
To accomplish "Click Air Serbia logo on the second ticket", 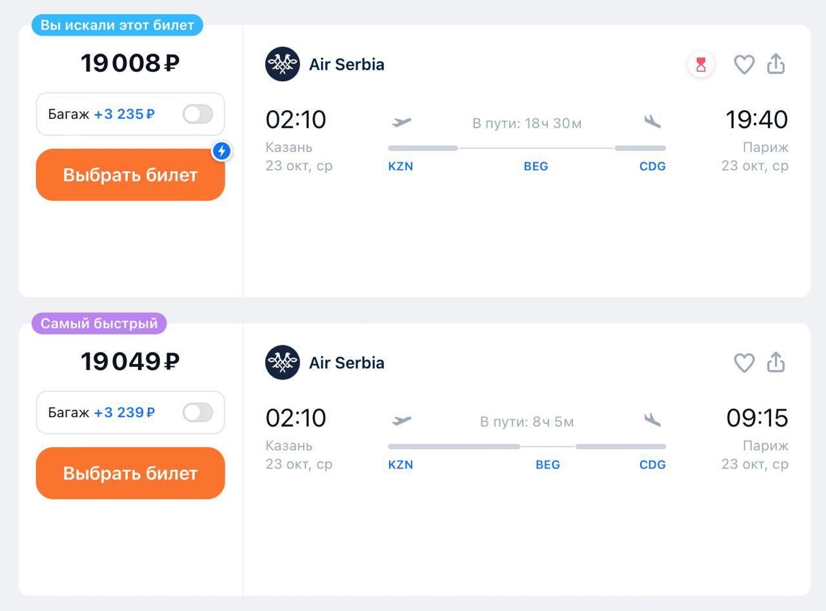I will [283, 363].
